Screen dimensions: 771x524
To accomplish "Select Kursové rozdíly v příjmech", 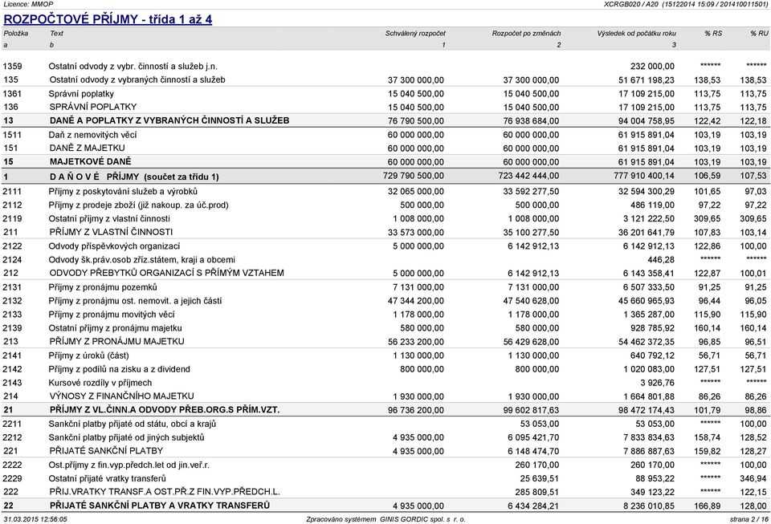I will (x=100, y=383).
